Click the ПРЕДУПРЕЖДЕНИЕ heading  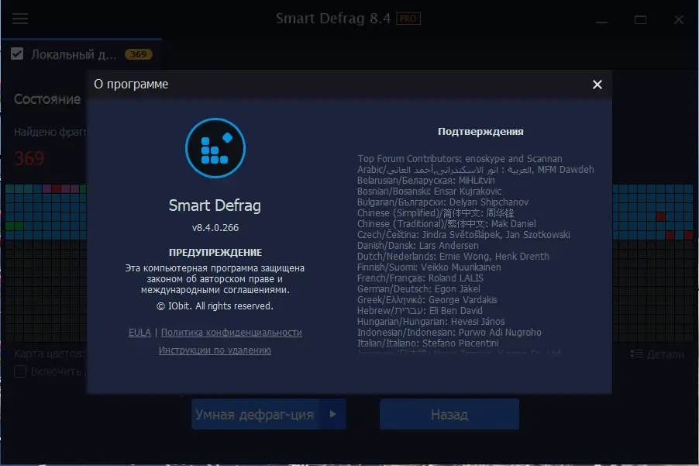point(215,253)
